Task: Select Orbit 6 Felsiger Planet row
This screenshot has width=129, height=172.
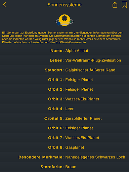Action: click(64, 128)
